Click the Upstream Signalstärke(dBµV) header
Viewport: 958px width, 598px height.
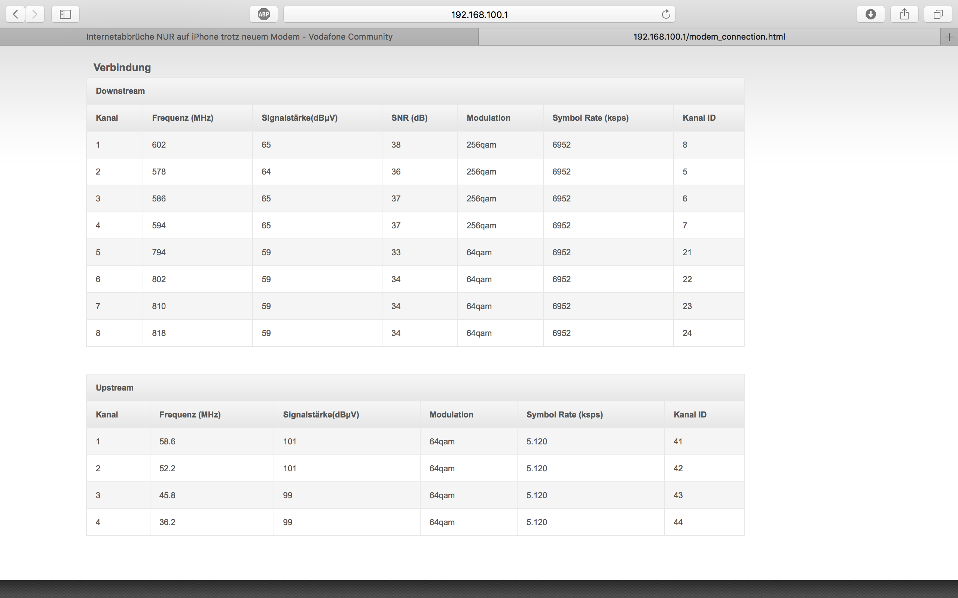tap(321, 414)
